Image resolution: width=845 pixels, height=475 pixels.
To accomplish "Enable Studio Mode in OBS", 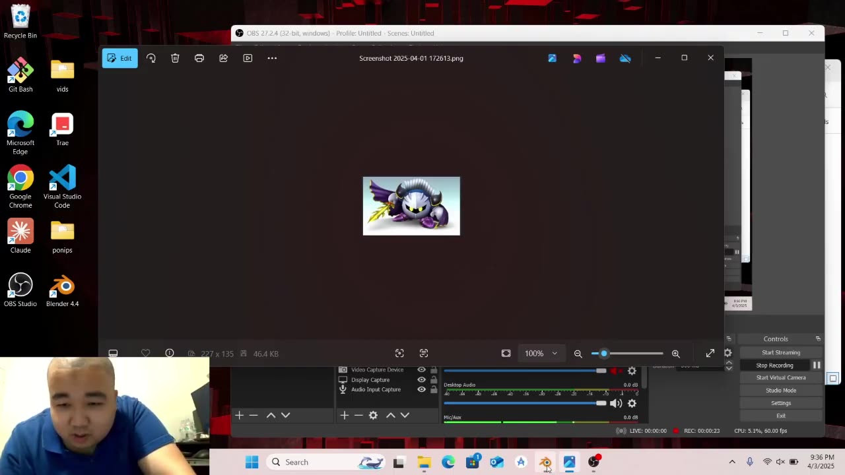I will click(x=781, y=390).
